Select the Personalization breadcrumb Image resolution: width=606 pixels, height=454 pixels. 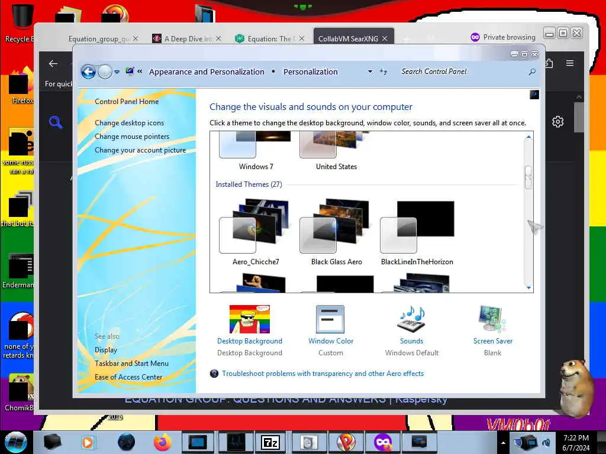[x=310, y=72]
